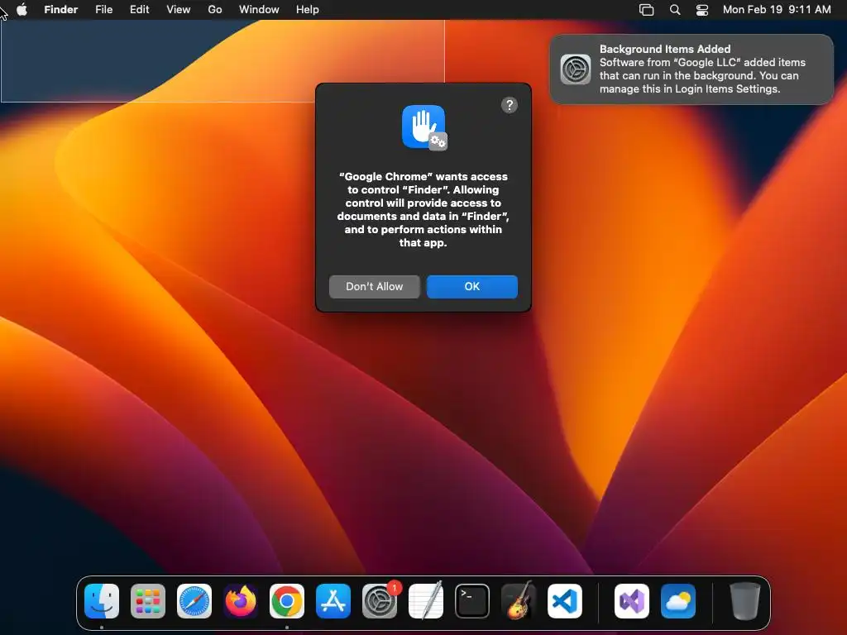Click Don't Allow in the permission dialog
The width and height of the screenshot is (847, 635).
click(375, 287)
